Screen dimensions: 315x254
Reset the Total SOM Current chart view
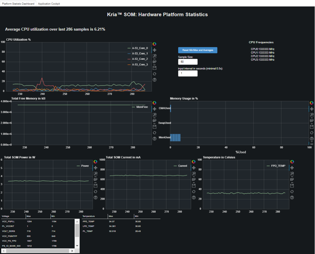pos(194,192)
